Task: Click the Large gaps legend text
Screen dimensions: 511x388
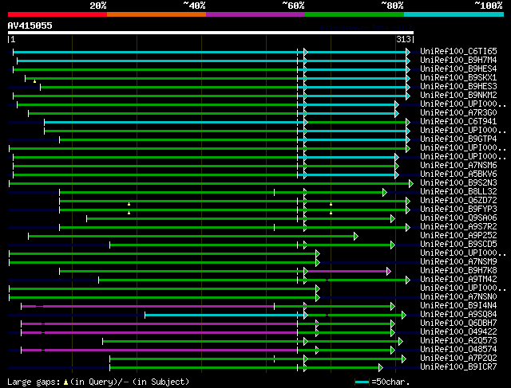Action: point(98,382)
